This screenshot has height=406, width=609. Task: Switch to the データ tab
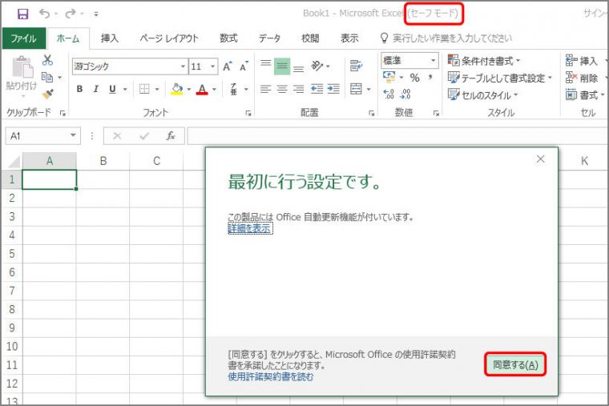269,38
